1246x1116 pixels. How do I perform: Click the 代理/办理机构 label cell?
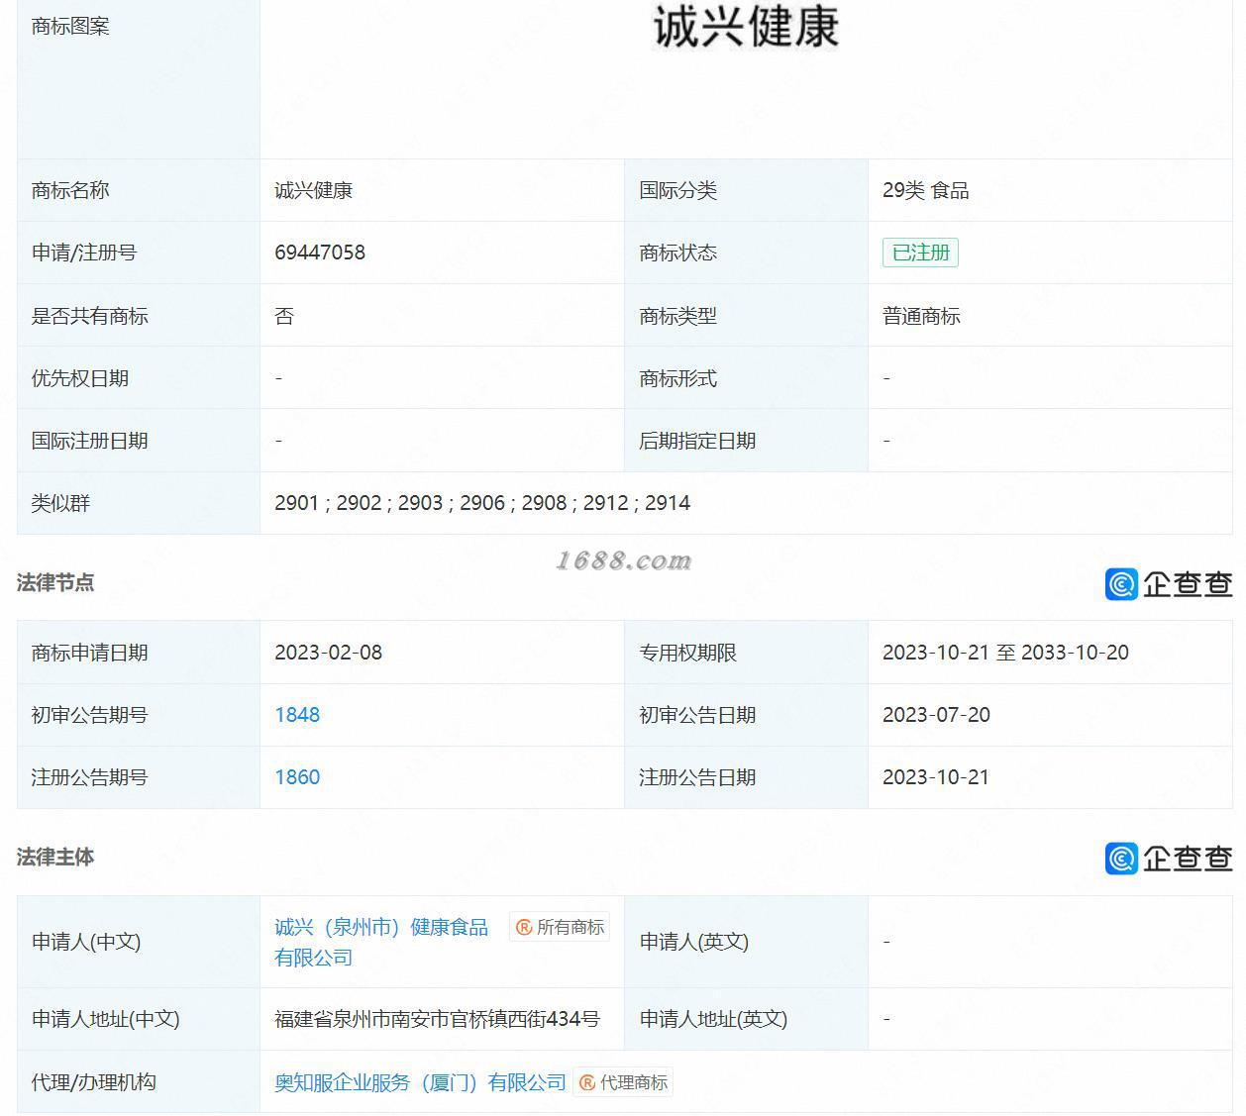coord(139,1082)
